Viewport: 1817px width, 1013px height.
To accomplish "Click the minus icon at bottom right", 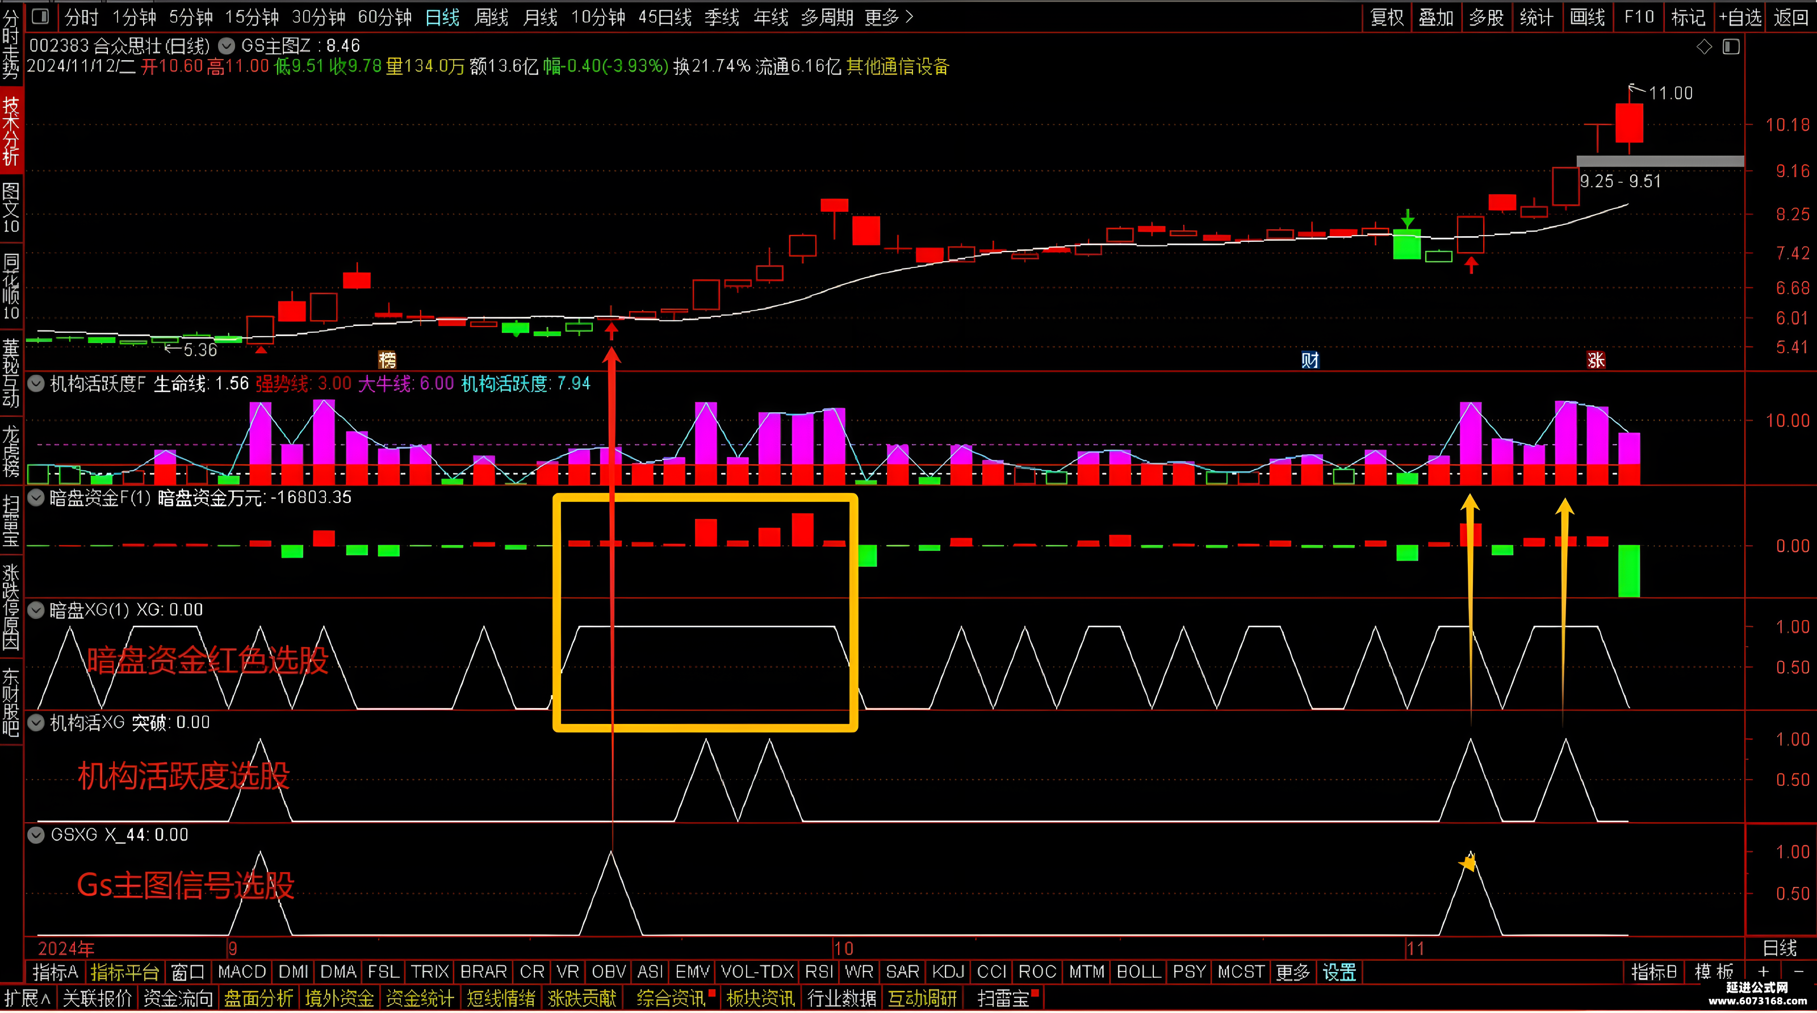I will [1799, 972].
